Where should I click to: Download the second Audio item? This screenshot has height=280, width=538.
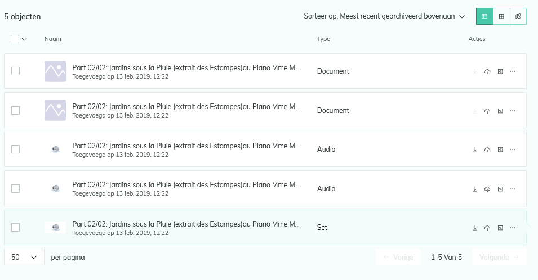coord(475,189)
